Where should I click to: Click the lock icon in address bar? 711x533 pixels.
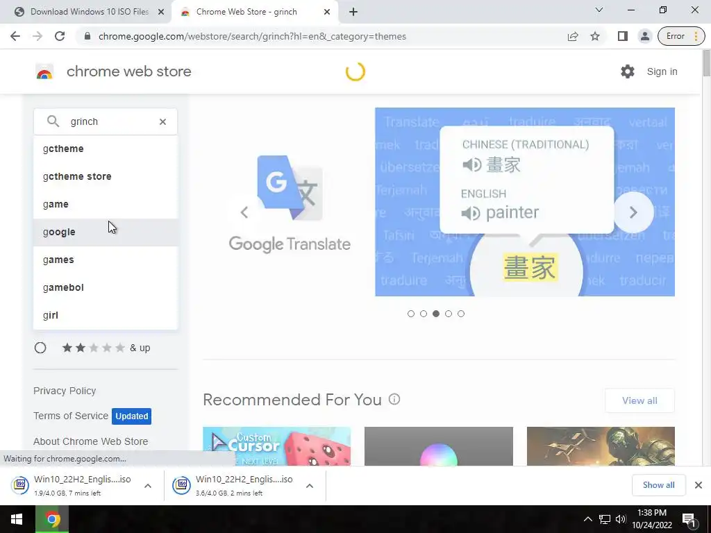(x=87, y=36)
